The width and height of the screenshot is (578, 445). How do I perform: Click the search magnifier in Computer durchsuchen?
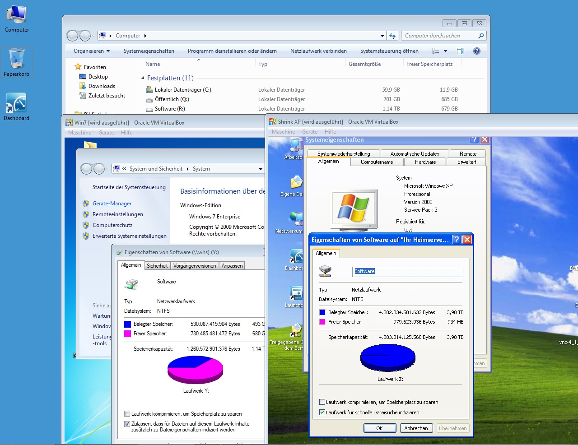tap(481, 36)
